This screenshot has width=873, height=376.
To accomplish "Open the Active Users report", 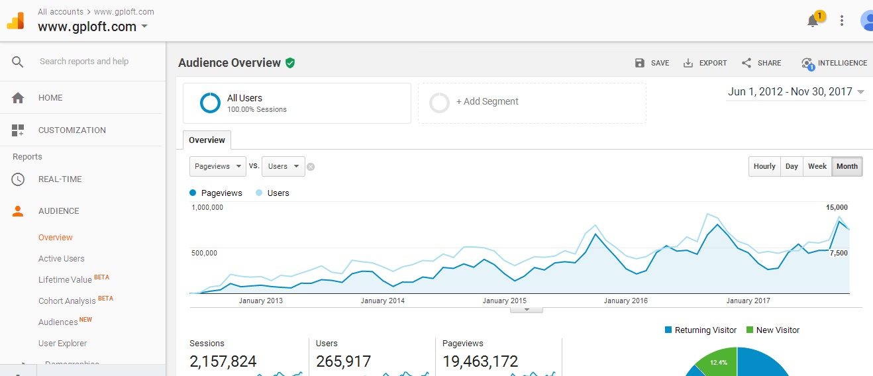I will pos(62,259).
